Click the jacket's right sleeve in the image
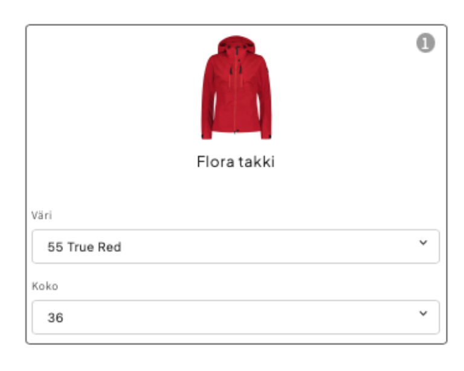Viewport: 464px width, 371px height. click(264, 98)
